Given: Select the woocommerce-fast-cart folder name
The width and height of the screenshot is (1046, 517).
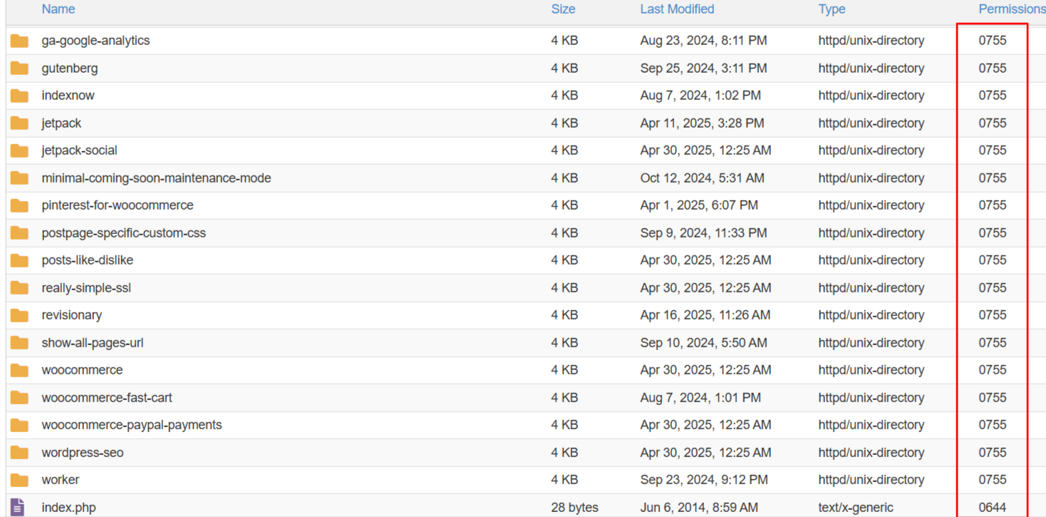Looking at the screenshot, I should point(107,398).
